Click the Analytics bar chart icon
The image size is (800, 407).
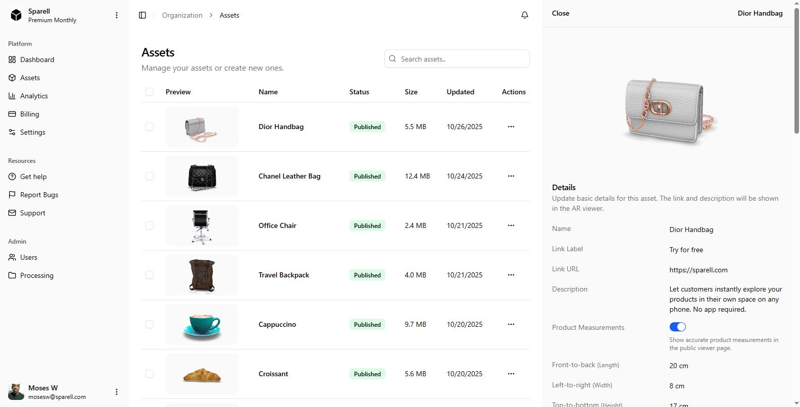click(12, 96)
